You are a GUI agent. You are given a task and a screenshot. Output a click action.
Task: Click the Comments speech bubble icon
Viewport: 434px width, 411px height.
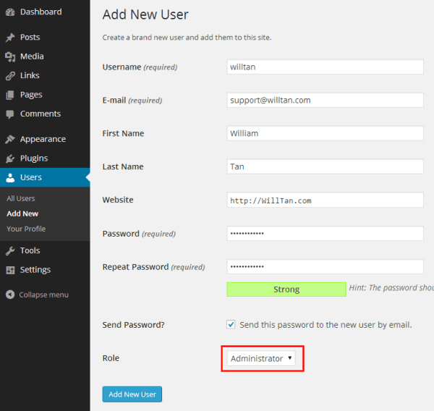click(x=10, y=114)
